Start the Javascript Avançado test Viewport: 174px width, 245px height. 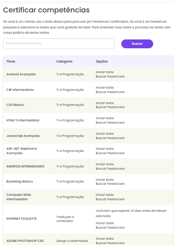[x=104, y=134]
